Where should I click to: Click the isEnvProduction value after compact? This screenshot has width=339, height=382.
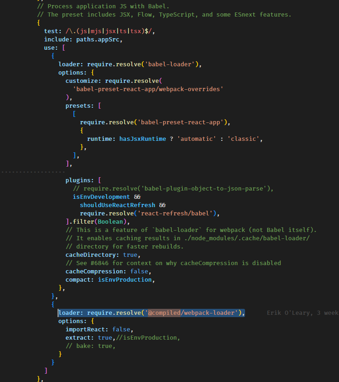click(125, 280)
